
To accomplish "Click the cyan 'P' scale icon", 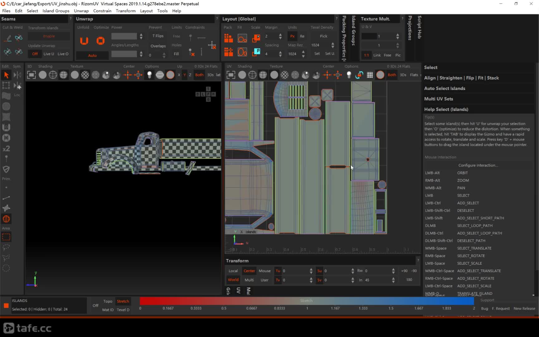I will [x=256, y=51].
